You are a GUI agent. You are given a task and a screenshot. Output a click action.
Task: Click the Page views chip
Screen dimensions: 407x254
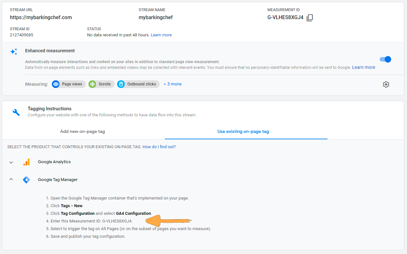point(69,84)
